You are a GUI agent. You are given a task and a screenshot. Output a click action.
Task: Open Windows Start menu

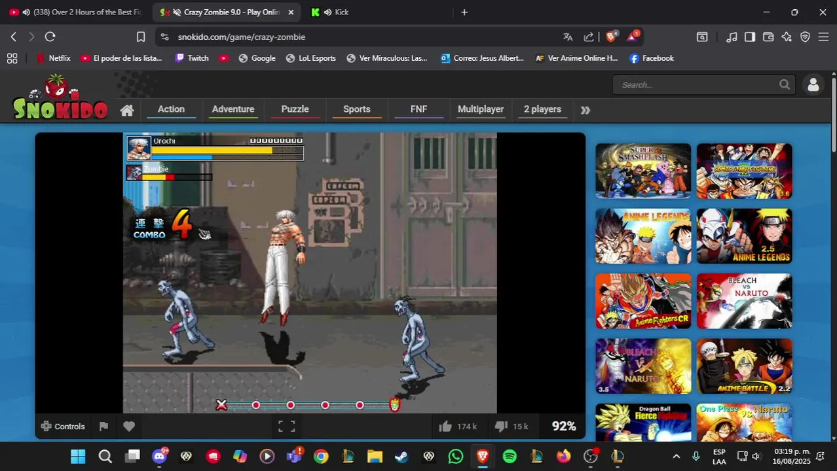78,456
